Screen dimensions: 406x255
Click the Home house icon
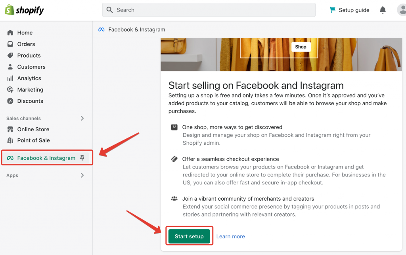(10, 33)
